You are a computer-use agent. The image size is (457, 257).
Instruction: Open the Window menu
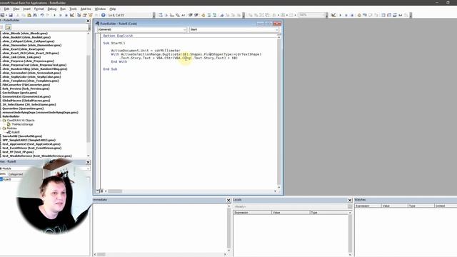[100, 9]
